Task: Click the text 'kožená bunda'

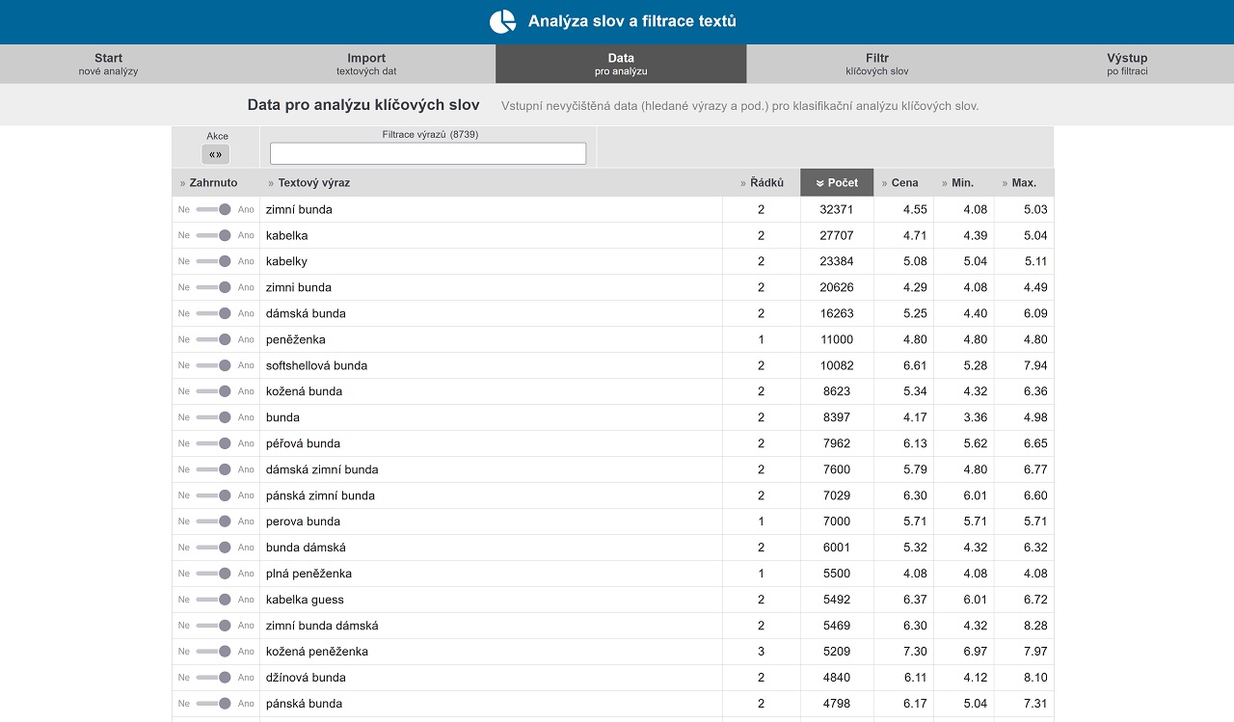Action: point(304,391)
